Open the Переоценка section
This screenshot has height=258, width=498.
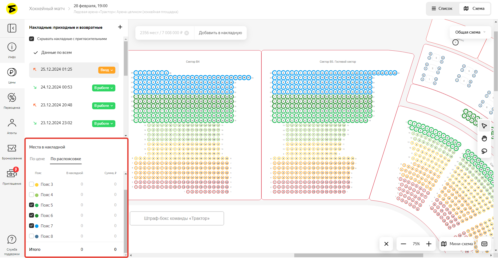(x=12, y=101)
